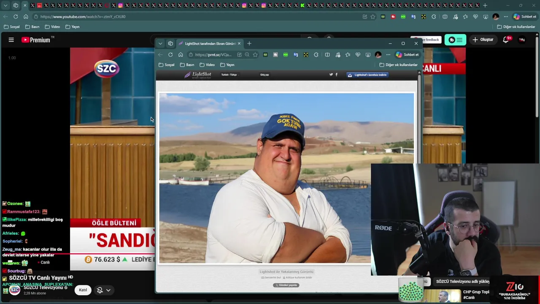
Task: Add a new tab in Lightshot window
Action: coord(249,43)
